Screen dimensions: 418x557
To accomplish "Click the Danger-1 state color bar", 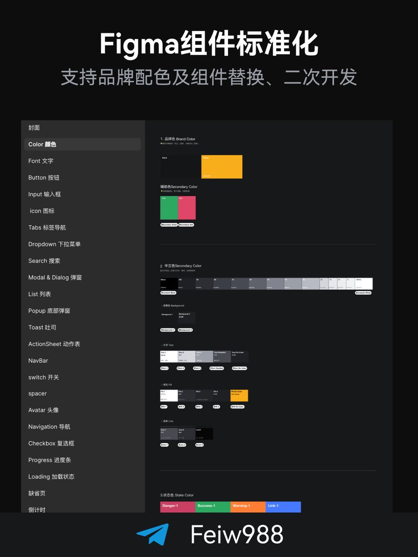I will click(177, 507).
